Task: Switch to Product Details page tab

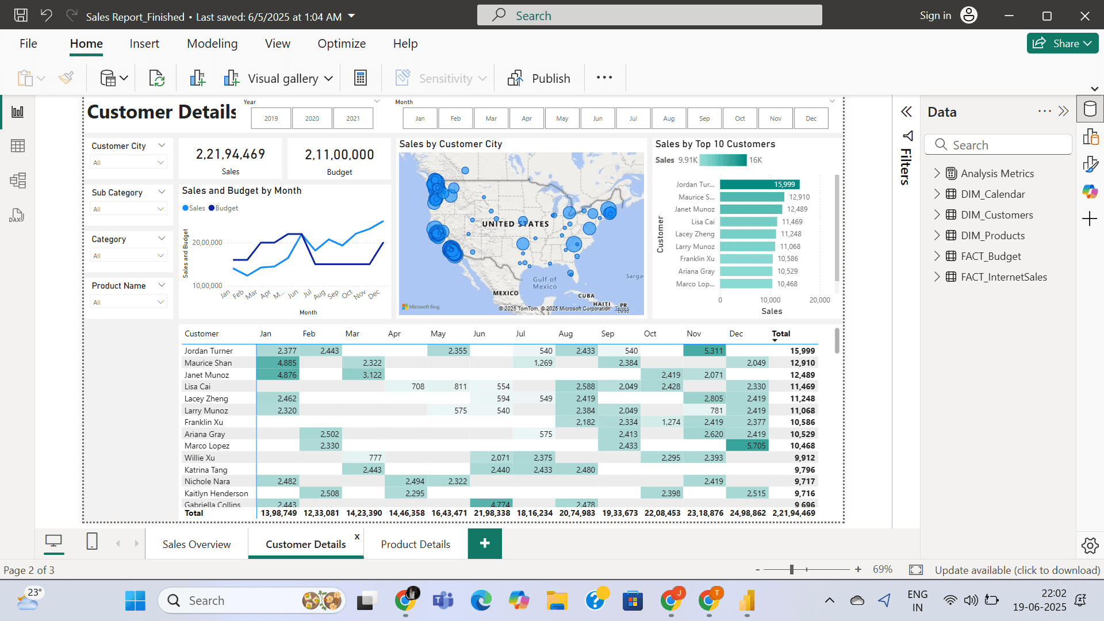Action: pyautogui.click(x=415, y=544)
